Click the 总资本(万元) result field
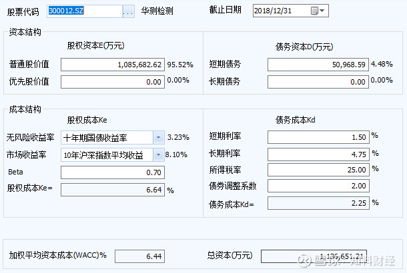 [x=314, y=256]
